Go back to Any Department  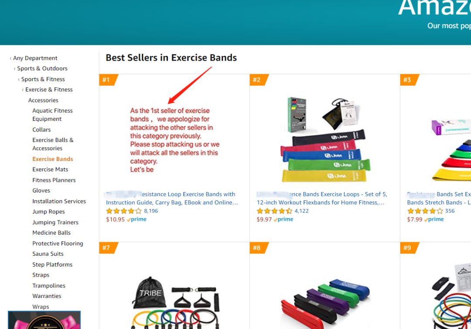pyautogui.click(x=35, y=58)
